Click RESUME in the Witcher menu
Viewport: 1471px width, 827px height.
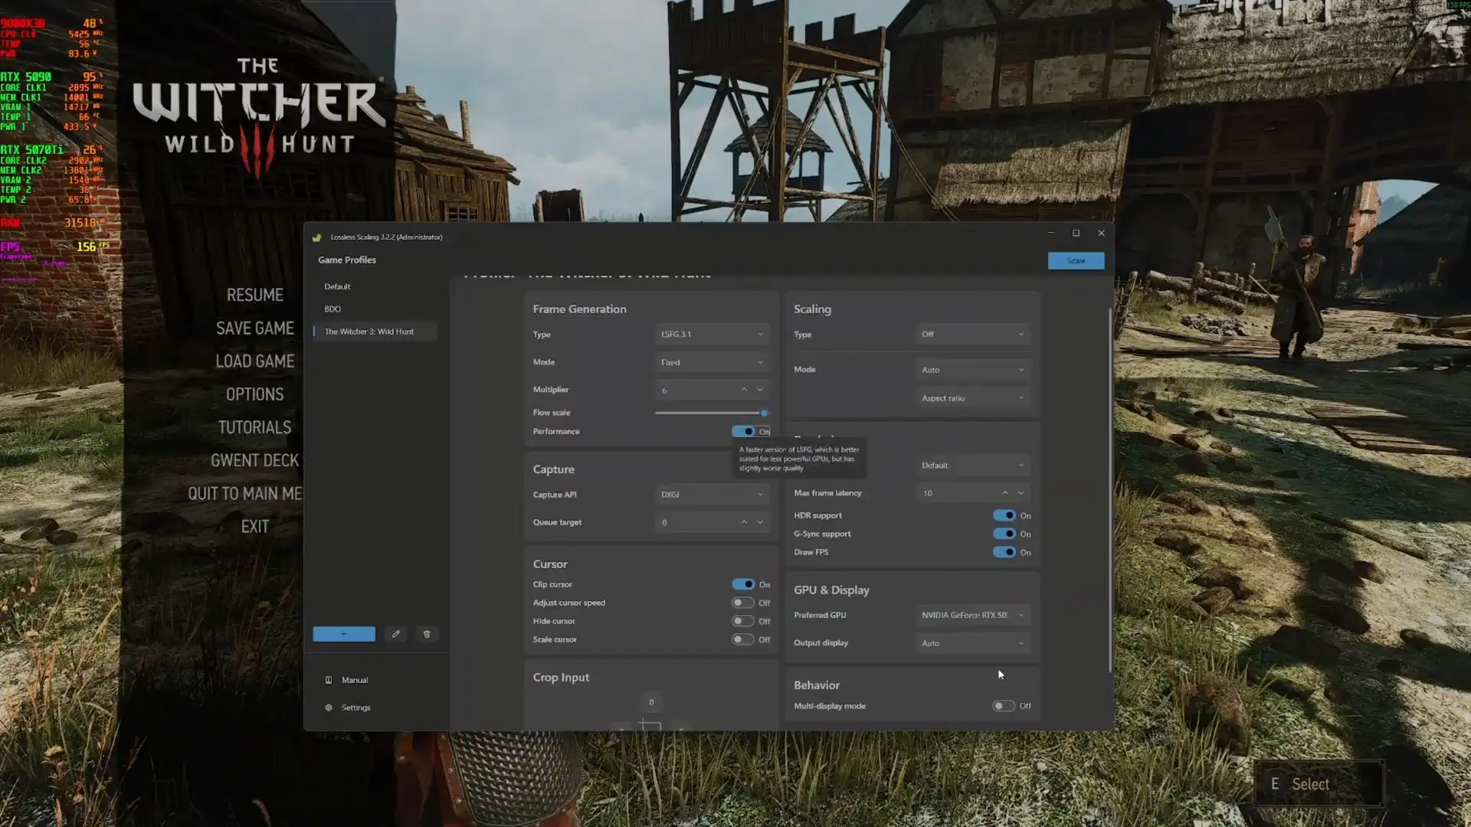tap(255, 295)
